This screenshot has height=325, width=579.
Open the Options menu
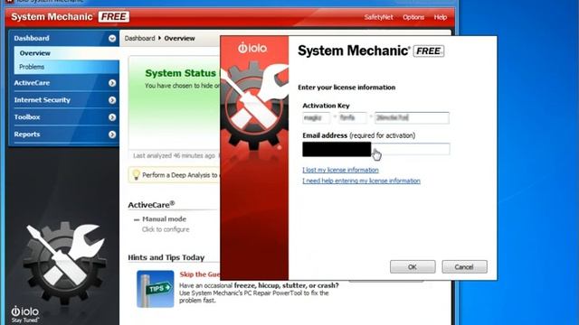[x=413, y=17]
